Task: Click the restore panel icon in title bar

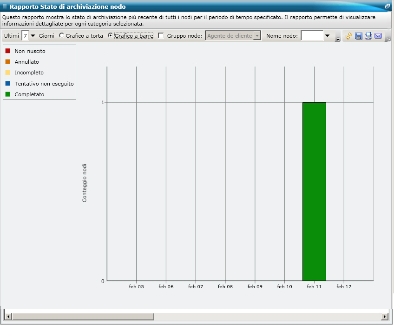Action: coord(387,7)
